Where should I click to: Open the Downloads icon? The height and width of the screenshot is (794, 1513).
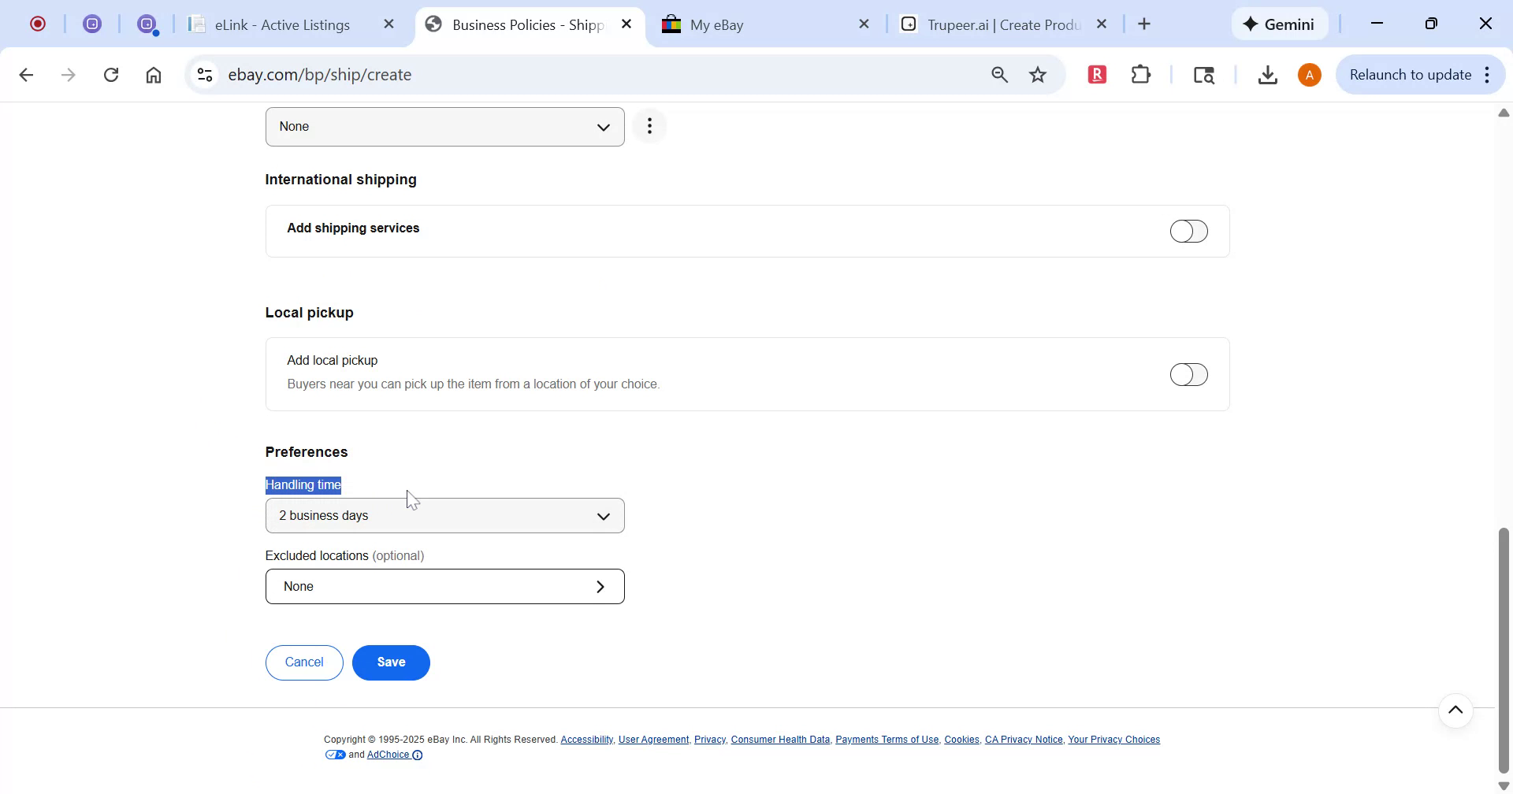(x=1267, y=74)
